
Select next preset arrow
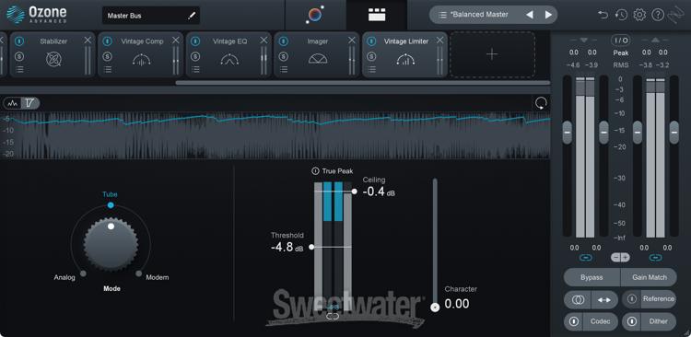click(548, 15)
